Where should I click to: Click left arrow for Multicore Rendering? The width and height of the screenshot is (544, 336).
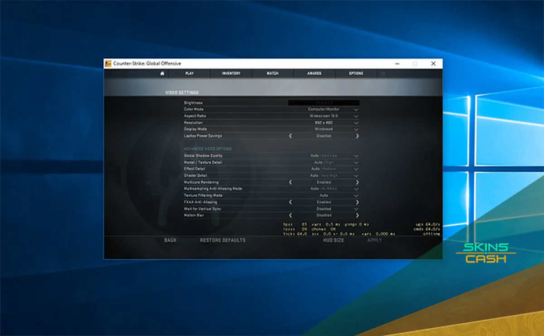[x=291, y=182]
